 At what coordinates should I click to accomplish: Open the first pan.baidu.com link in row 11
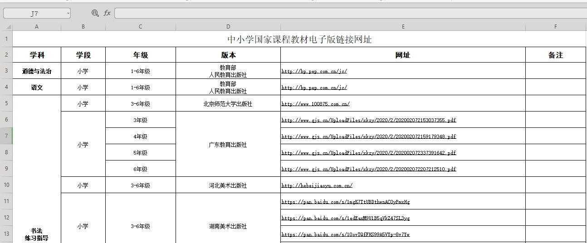(345, 202)
